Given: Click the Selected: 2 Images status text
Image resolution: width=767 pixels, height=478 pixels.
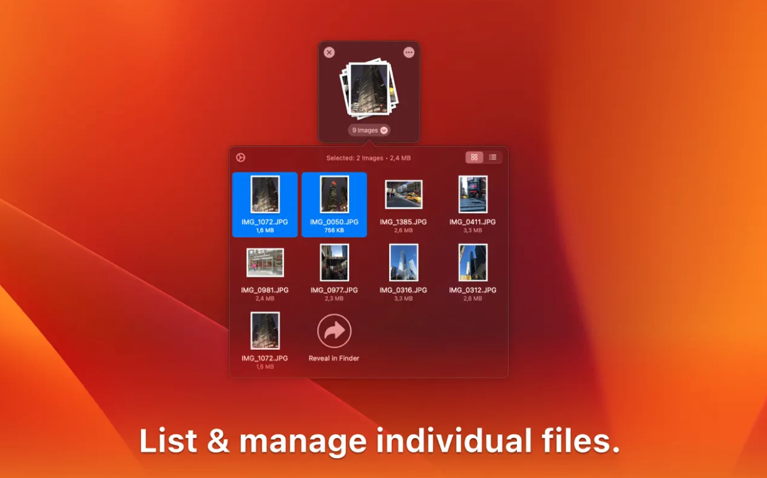Looking at the screenshot, I should [368, 158].
